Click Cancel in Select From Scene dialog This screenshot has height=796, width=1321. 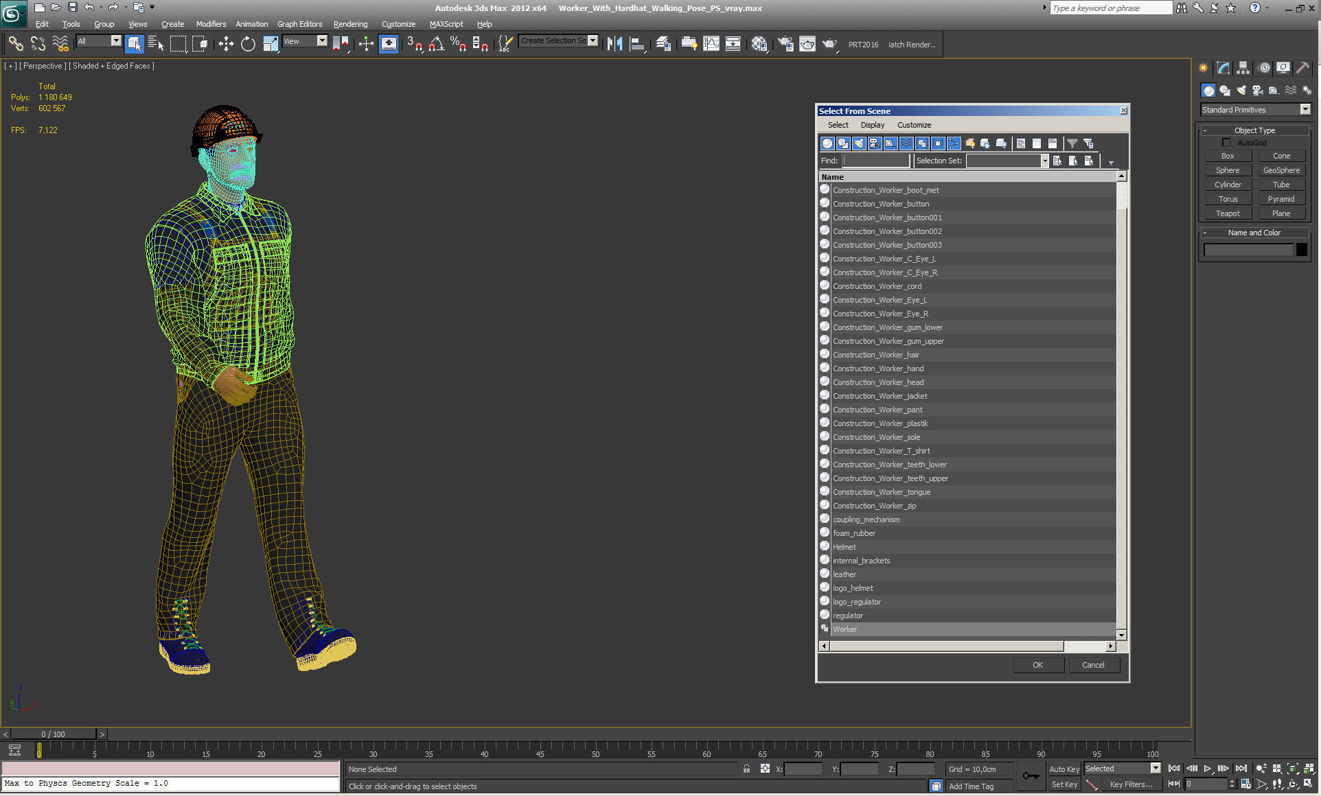[x=1093, y=665]
